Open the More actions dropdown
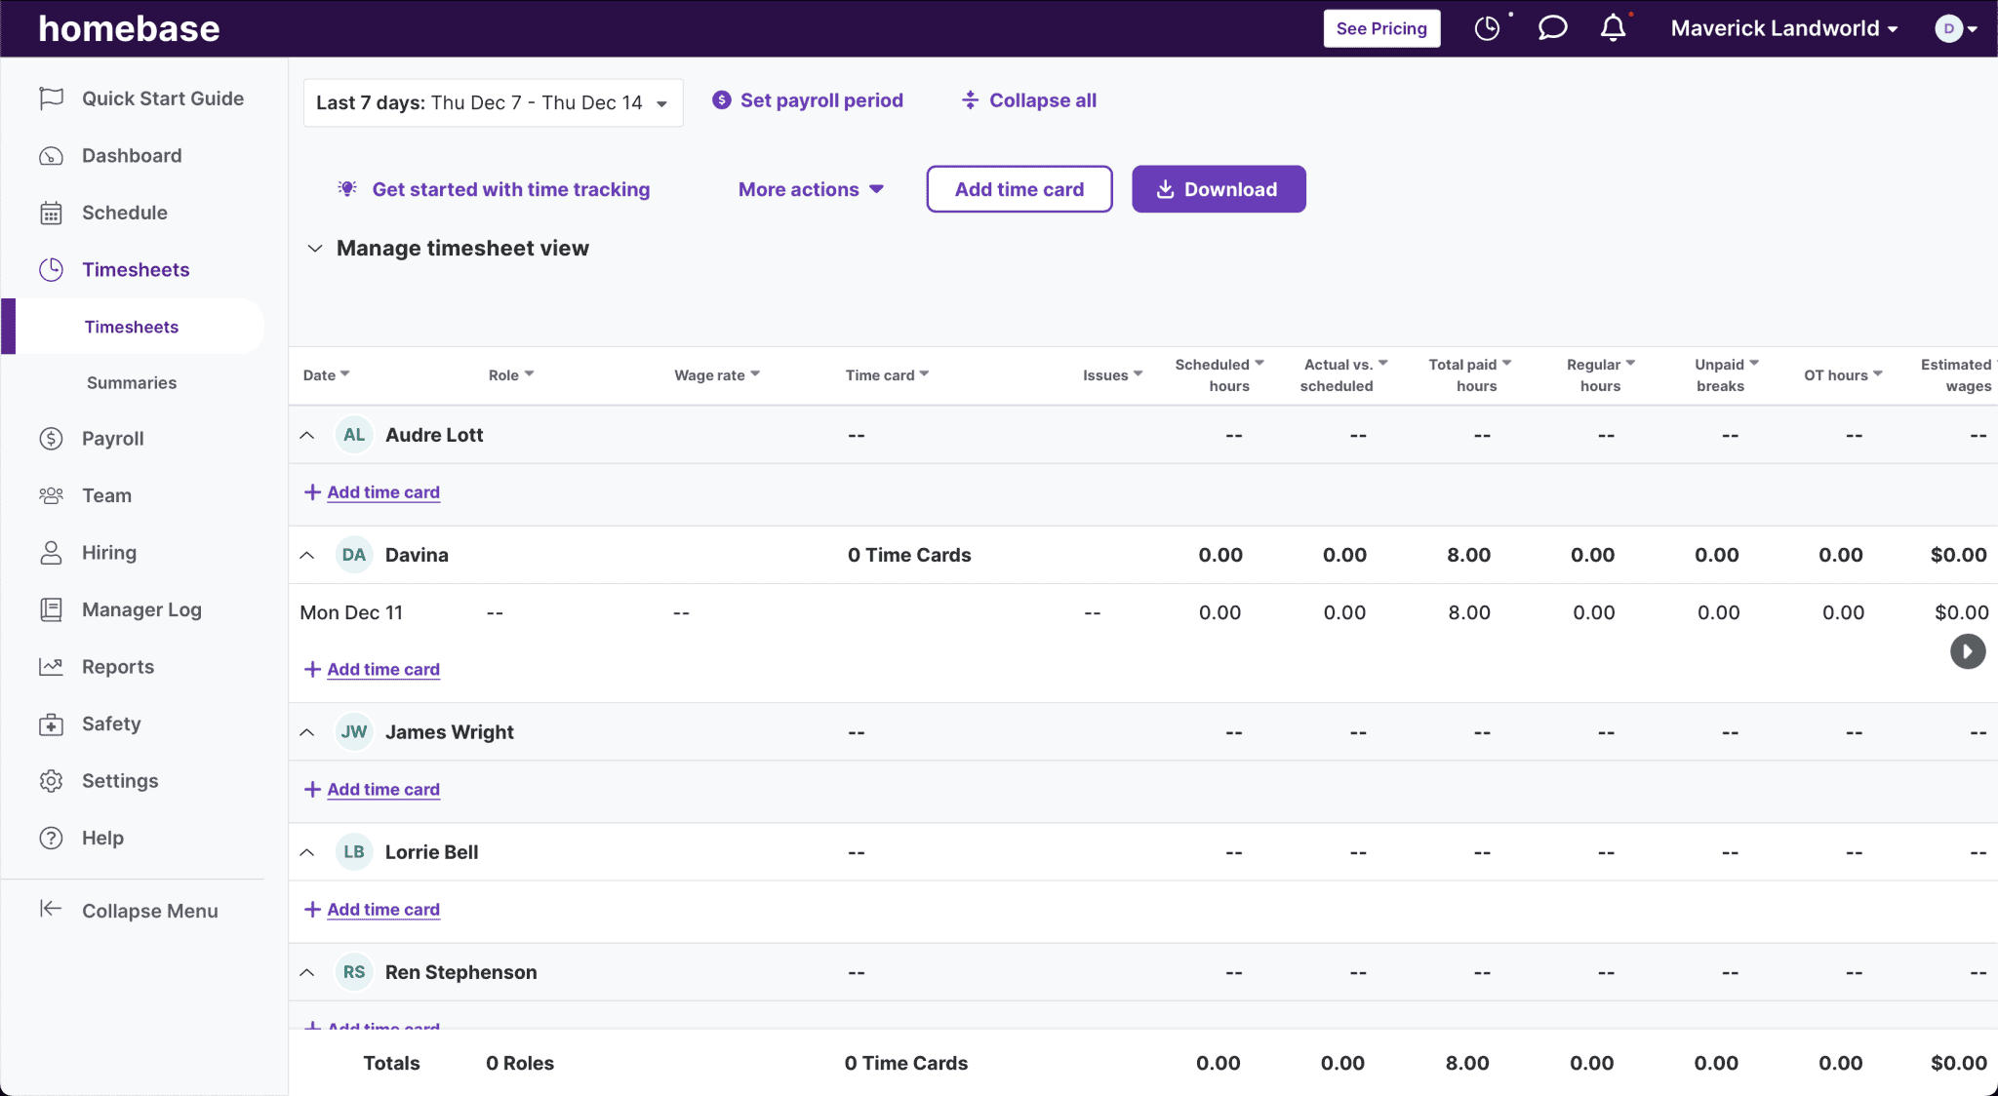This screenshot has height=1096, width=1998. pos(810,189)
